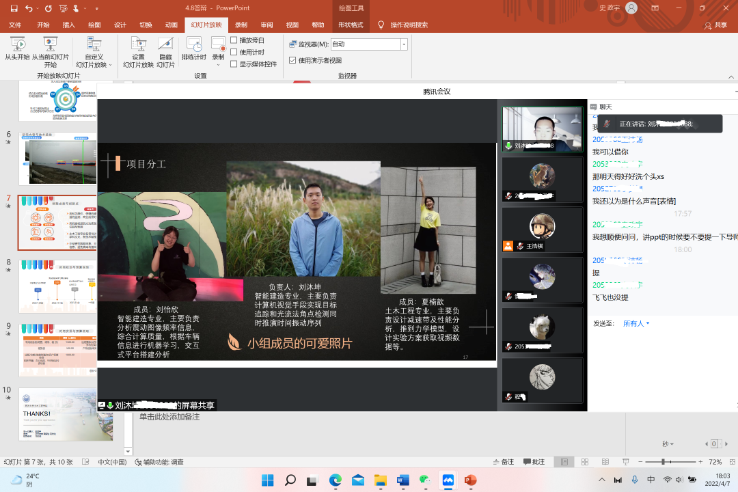The height and width of the screenshot is (492, 738).
Task: Click the speaking participant's video tile
Action: click(542, 128)
